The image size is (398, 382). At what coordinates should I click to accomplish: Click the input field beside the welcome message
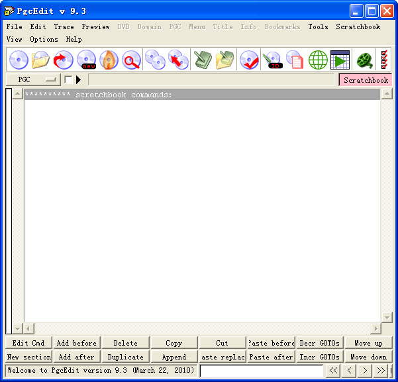[262, 371]
